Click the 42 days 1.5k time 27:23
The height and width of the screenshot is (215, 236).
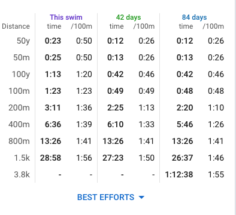pos(113,158)
